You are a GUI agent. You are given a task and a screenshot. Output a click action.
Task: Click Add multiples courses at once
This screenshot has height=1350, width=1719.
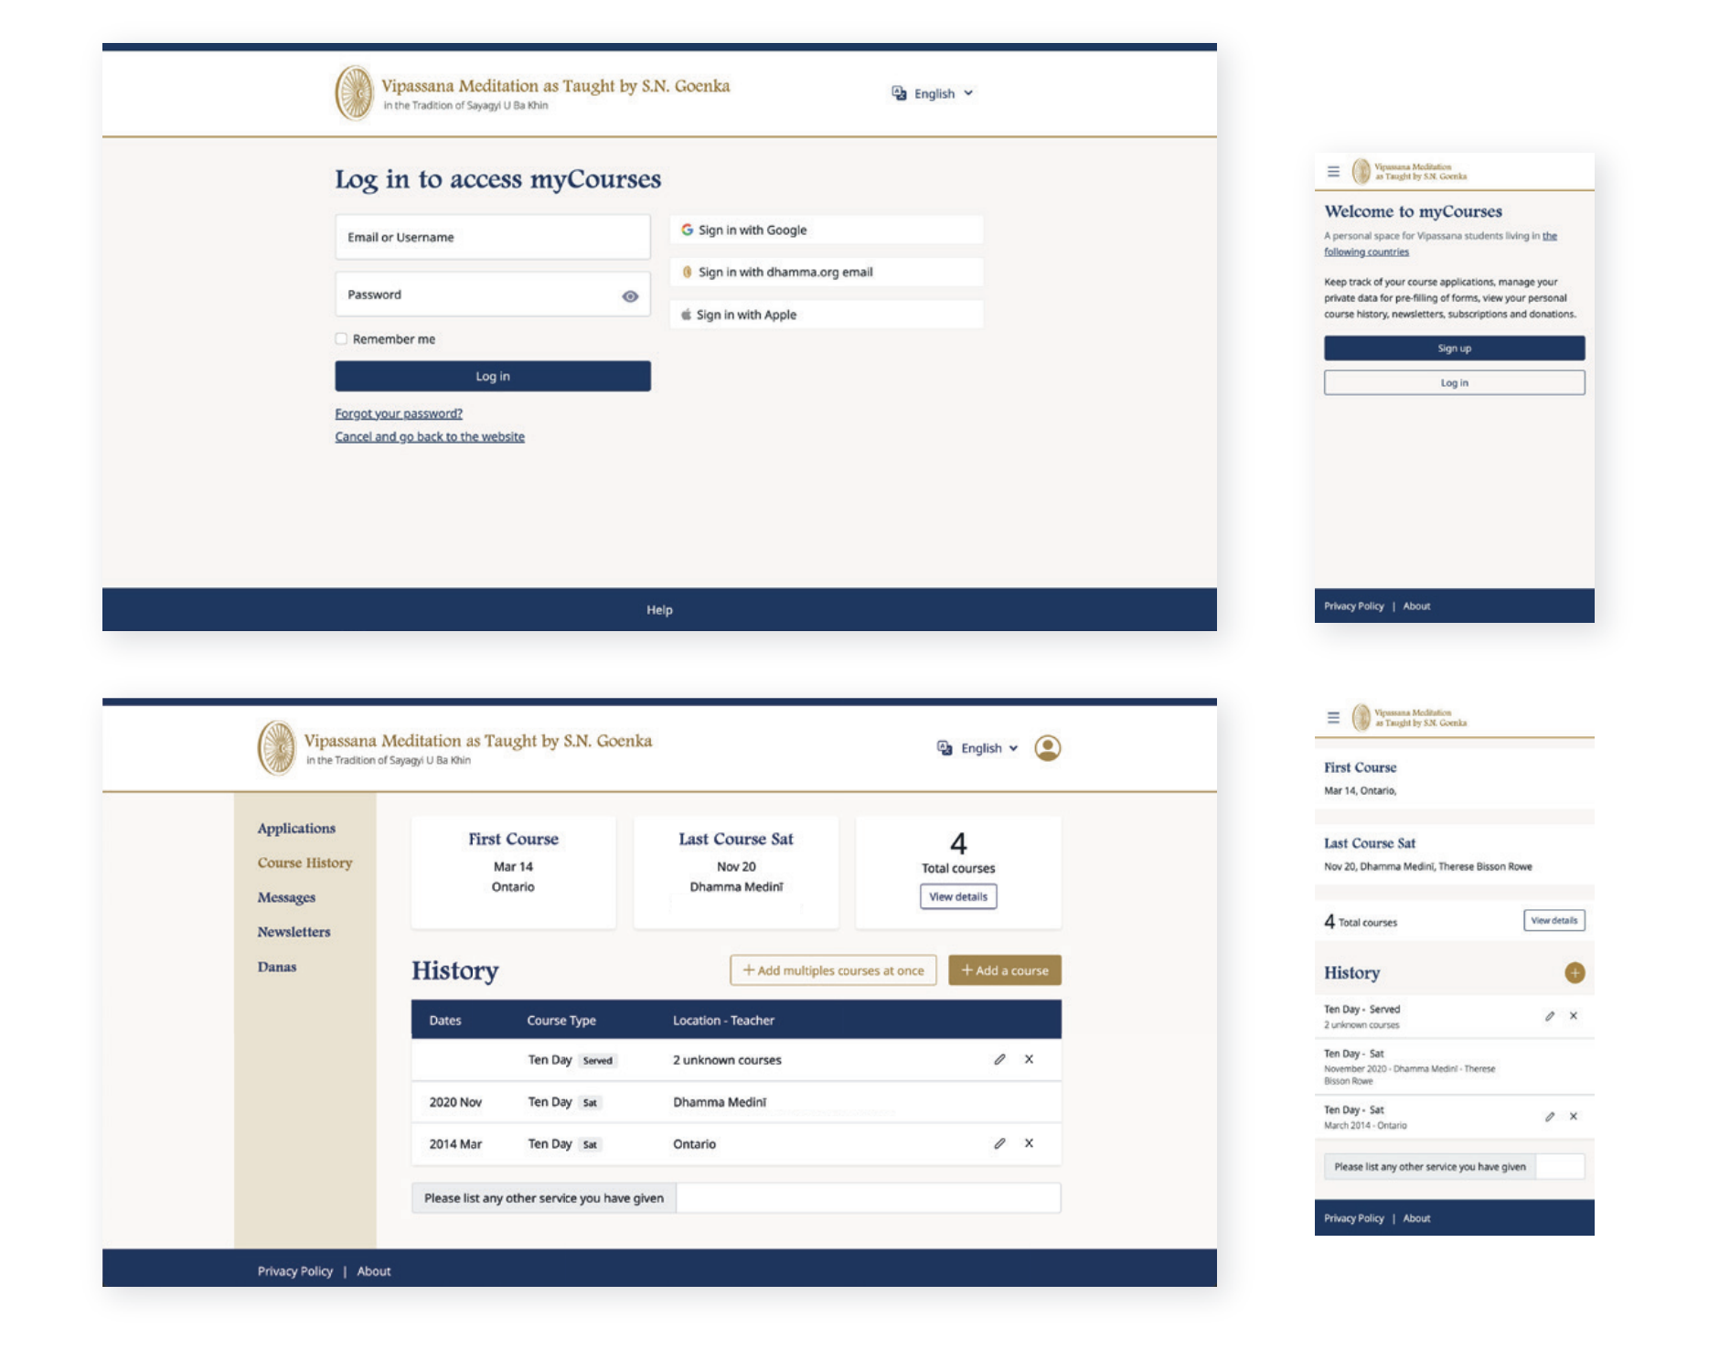coord(833,970)
